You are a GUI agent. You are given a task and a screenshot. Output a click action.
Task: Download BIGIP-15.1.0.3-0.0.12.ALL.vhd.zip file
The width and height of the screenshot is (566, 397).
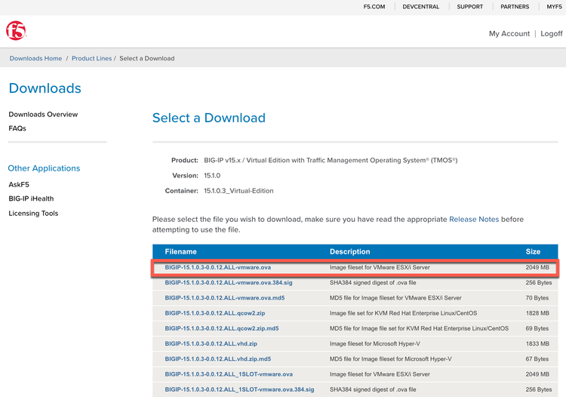(211, 343)
